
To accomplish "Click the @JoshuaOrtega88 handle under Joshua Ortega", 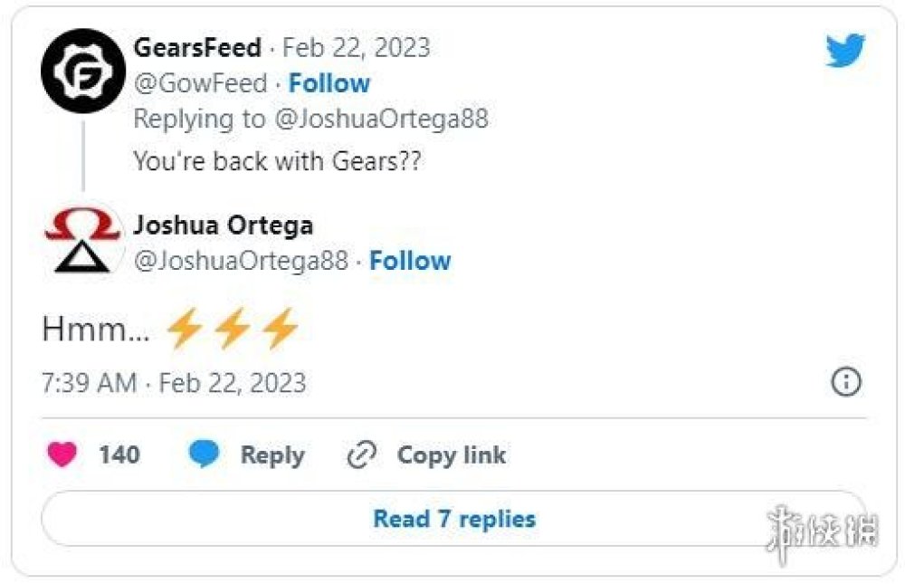I will 241,261.
